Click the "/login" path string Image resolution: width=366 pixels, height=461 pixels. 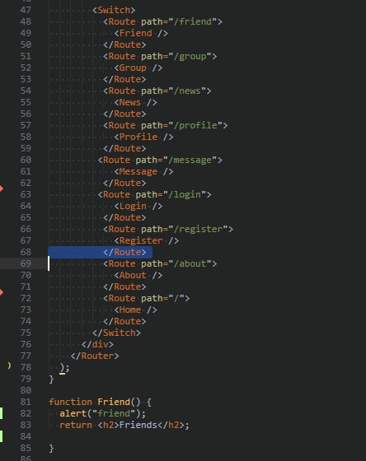[185, 194]
